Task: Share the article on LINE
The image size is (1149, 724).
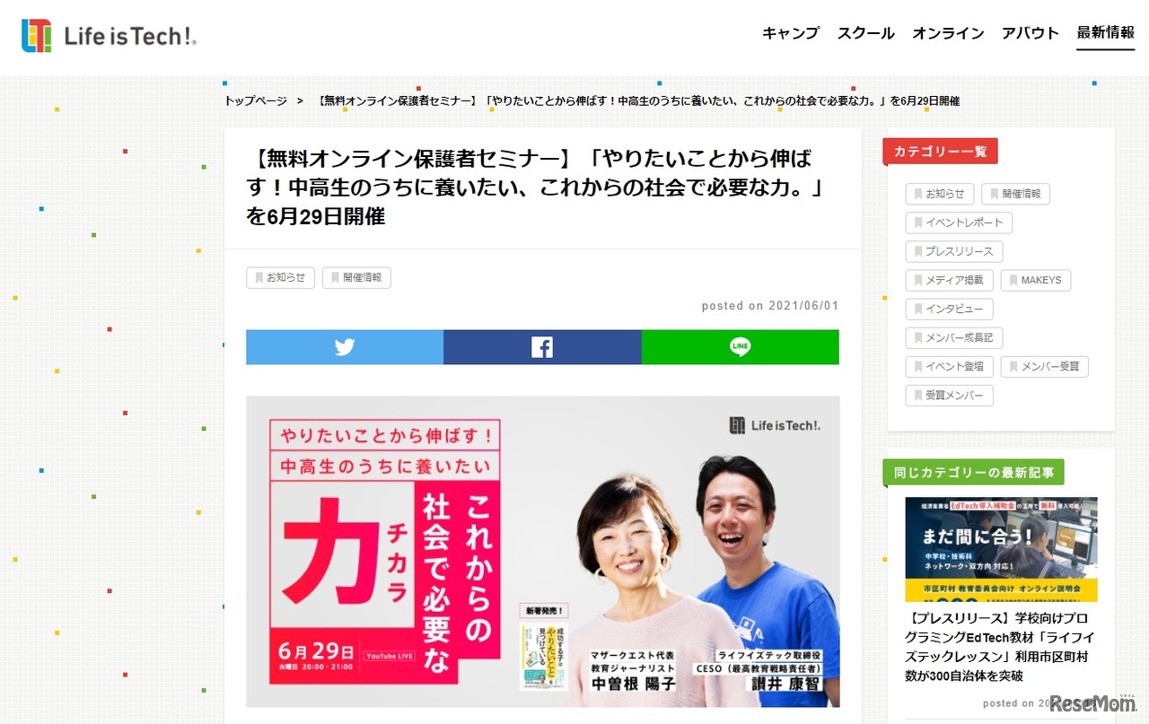Action: click(741, 347)
